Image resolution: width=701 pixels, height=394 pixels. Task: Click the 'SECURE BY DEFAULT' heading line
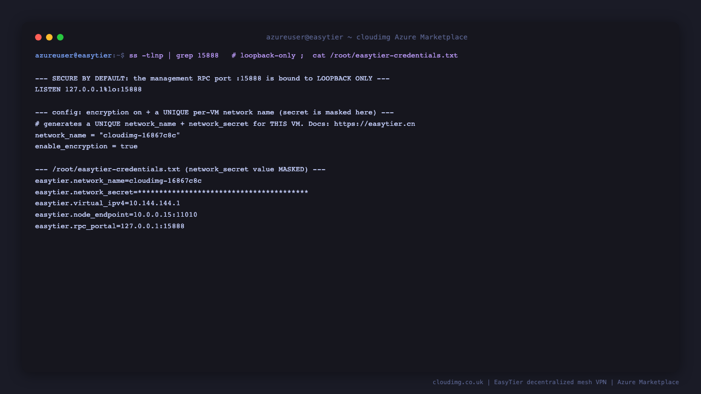tap(212, 79)
